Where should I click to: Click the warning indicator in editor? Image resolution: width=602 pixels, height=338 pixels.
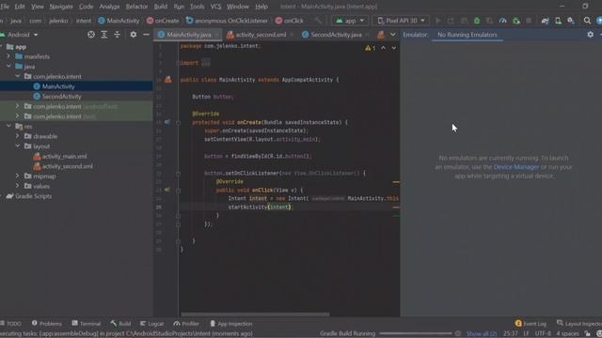(370, 48)
